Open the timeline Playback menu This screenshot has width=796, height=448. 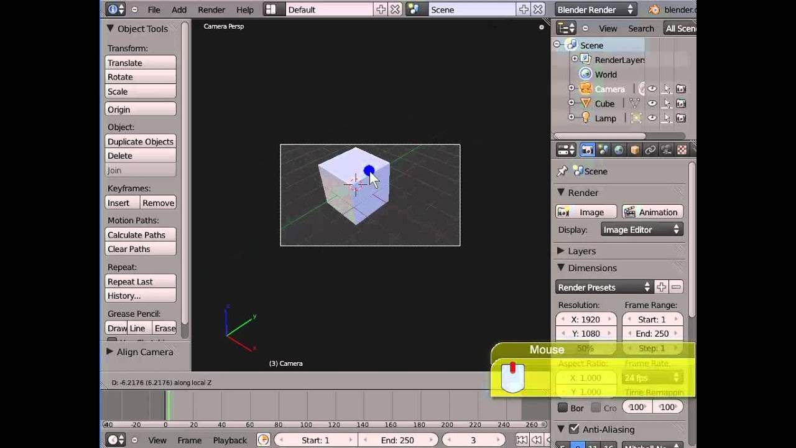click(x=230, y=440)
